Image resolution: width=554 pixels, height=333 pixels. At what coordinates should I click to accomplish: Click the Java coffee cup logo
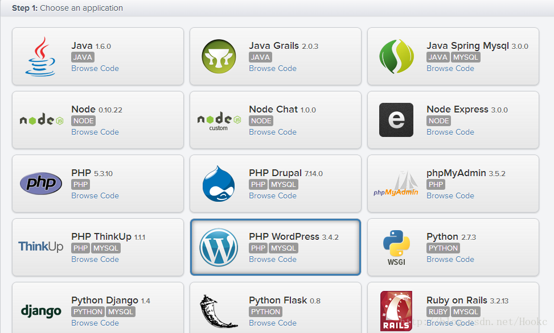point(40,56)
